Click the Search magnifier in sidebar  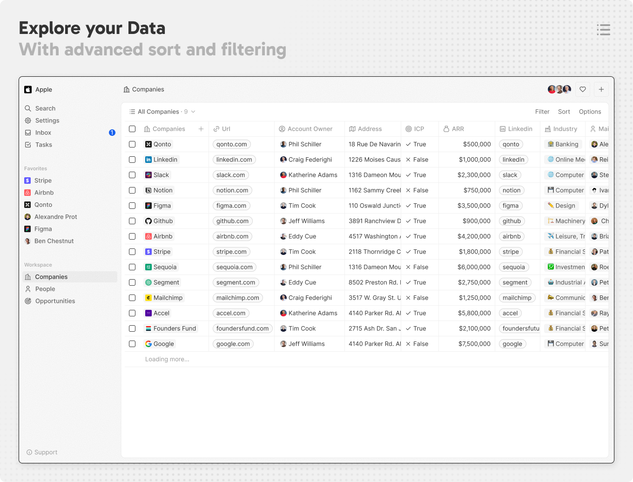28,108
